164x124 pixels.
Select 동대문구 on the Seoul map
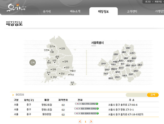(x=130, y=61)
